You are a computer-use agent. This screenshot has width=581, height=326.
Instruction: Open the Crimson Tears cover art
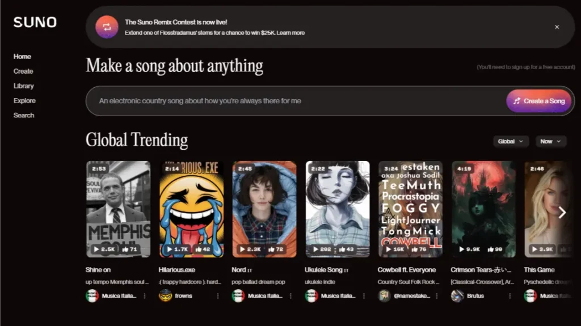(x=483, y=209)
